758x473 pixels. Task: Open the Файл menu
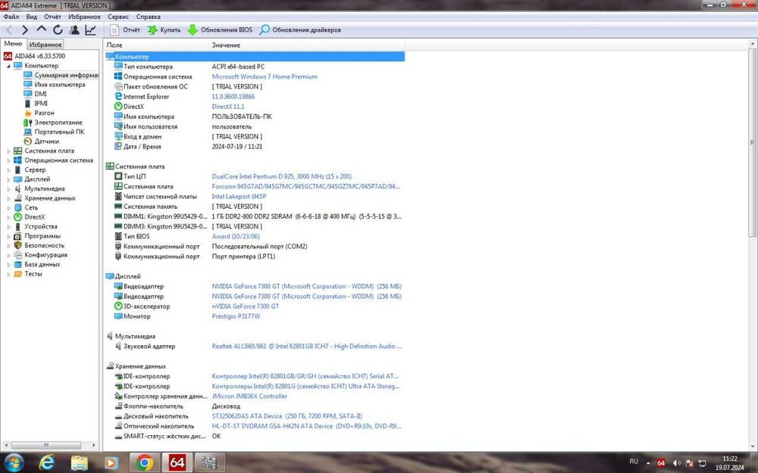[x=11, y=17]
